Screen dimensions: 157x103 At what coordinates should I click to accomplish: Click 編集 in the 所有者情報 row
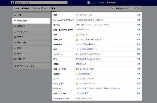pos(138,44)
